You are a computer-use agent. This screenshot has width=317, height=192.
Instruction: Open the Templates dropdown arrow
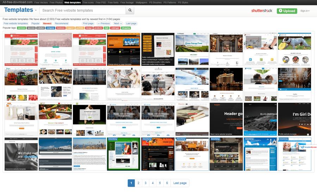pyautogui.click(x=36, y=10)
